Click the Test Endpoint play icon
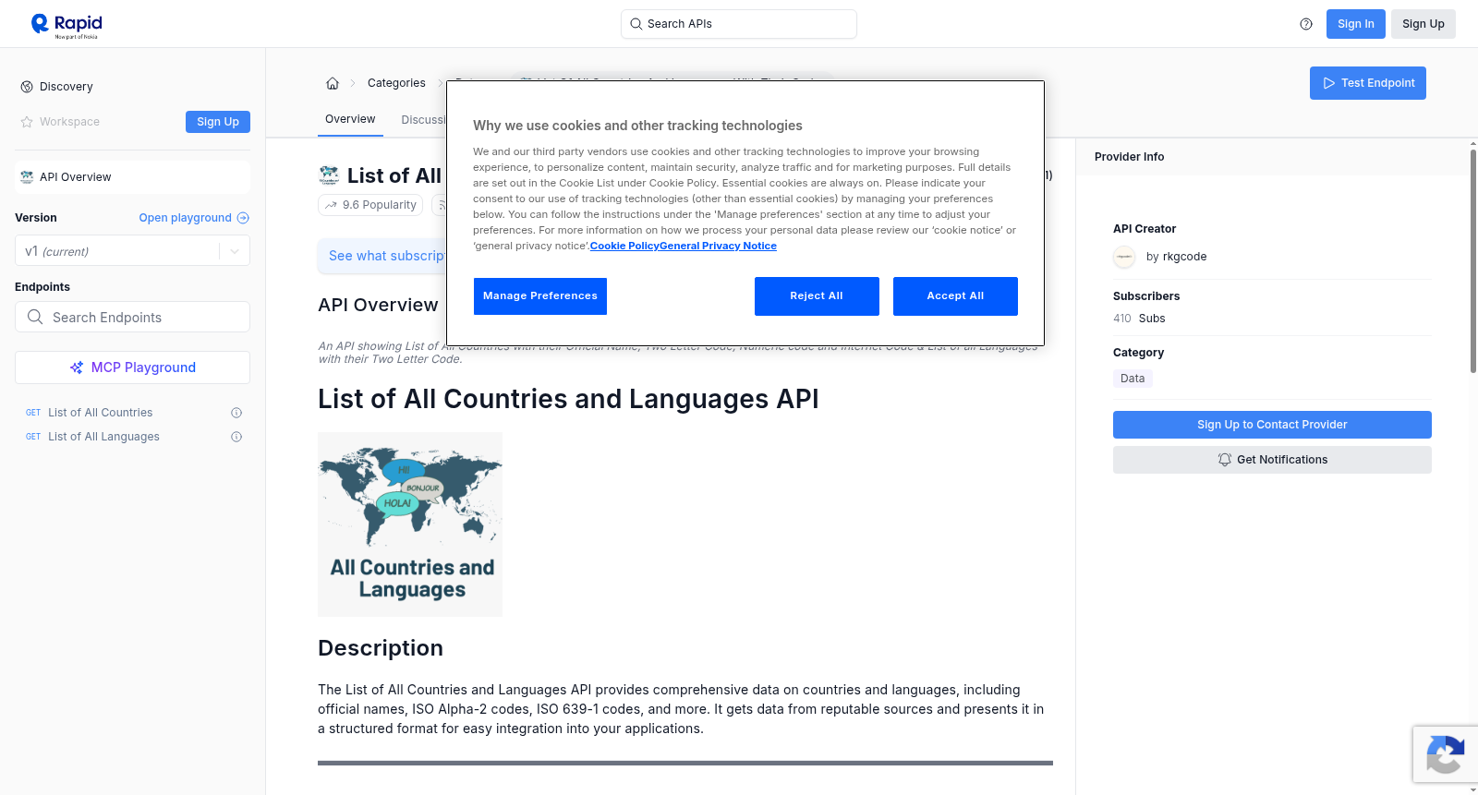The height and width of the screenshot is (795, 1478). [1329, 83]
